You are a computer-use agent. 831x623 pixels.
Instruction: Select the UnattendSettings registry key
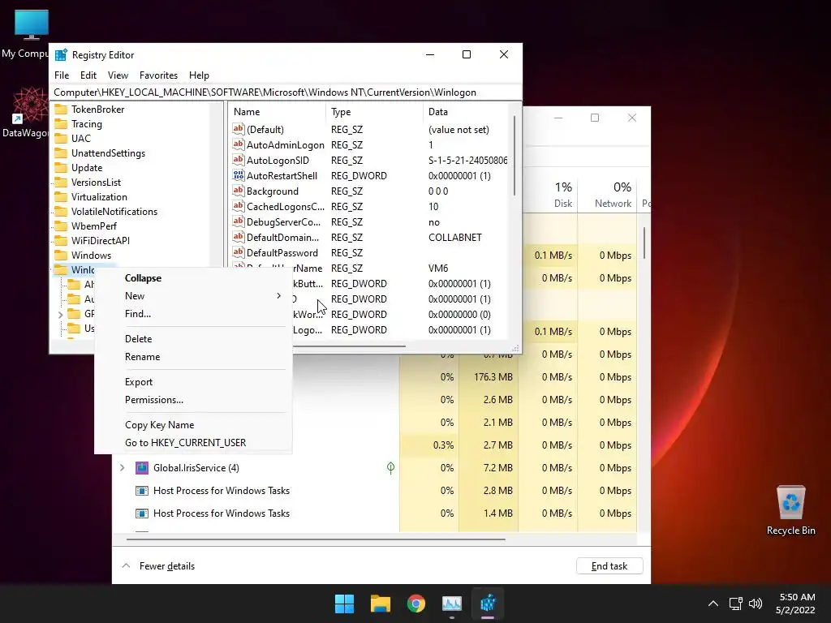click(x=108, y=153)
